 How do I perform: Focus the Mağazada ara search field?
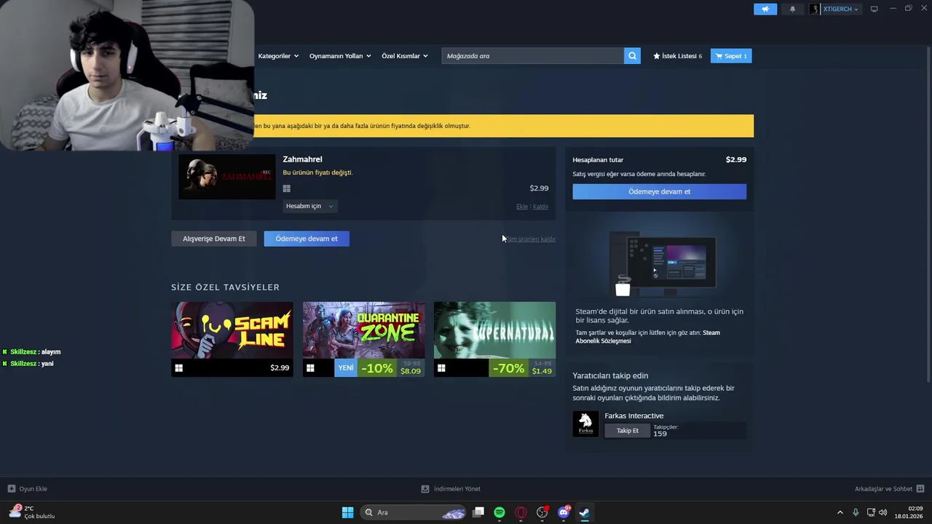coord(533,56)
